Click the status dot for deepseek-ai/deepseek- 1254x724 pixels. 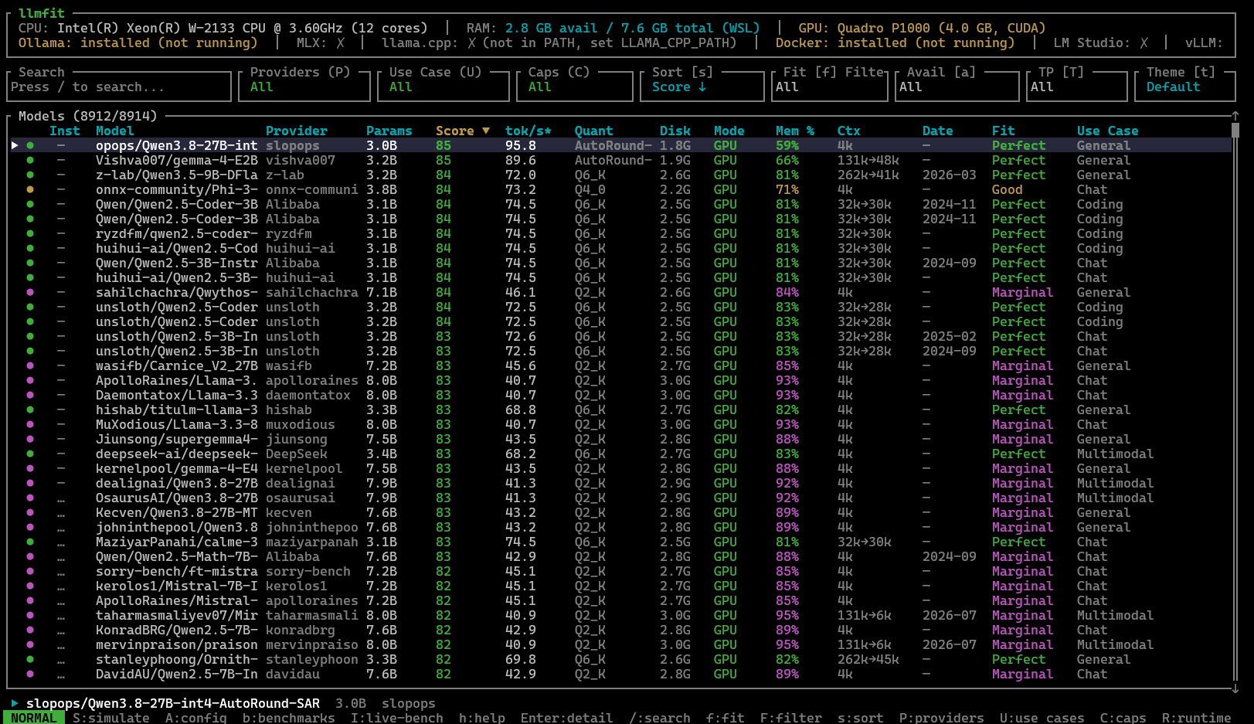coord(30,454)
